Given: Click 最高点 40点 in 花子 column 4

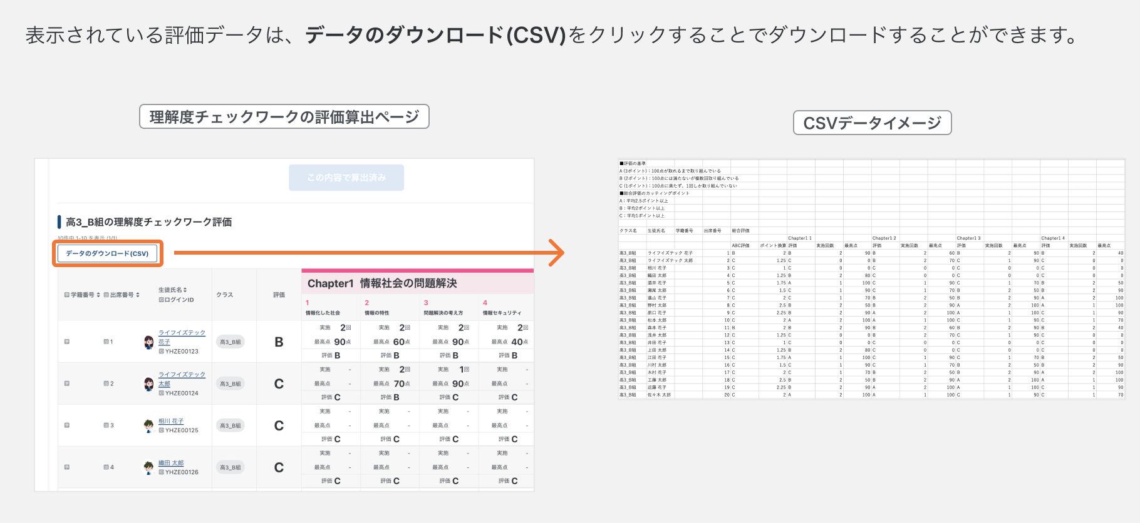Looking at the screenshot, I should pos(510,342).
